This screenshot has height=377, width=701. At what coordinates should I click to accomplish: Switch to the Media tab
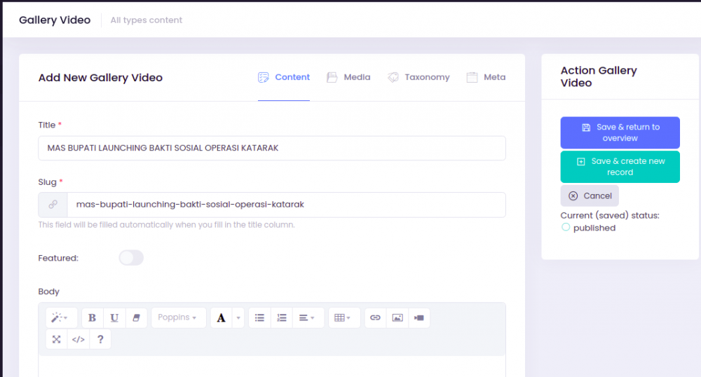tap(348, 77)
